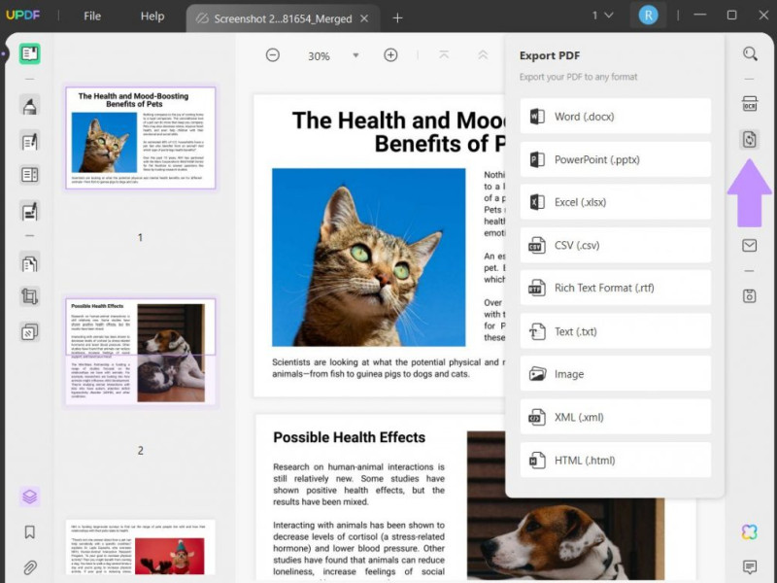Zoom in with the plus button
Viewport: 777px width, 583px height.
click(x=390, y=55)
